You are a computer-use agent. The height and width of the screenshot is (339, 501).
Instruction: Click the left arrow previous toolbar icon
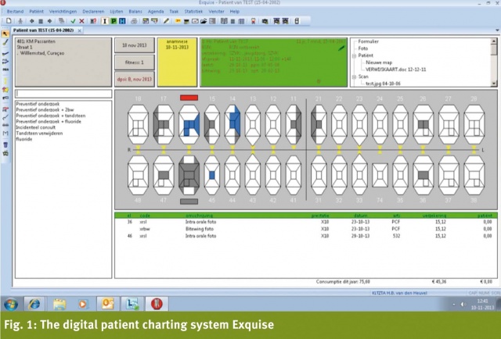[x=32, y=21]
